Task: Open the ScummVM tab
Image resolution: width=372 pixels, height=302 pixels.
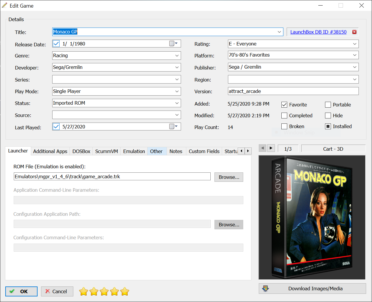Action: point(106,151)
